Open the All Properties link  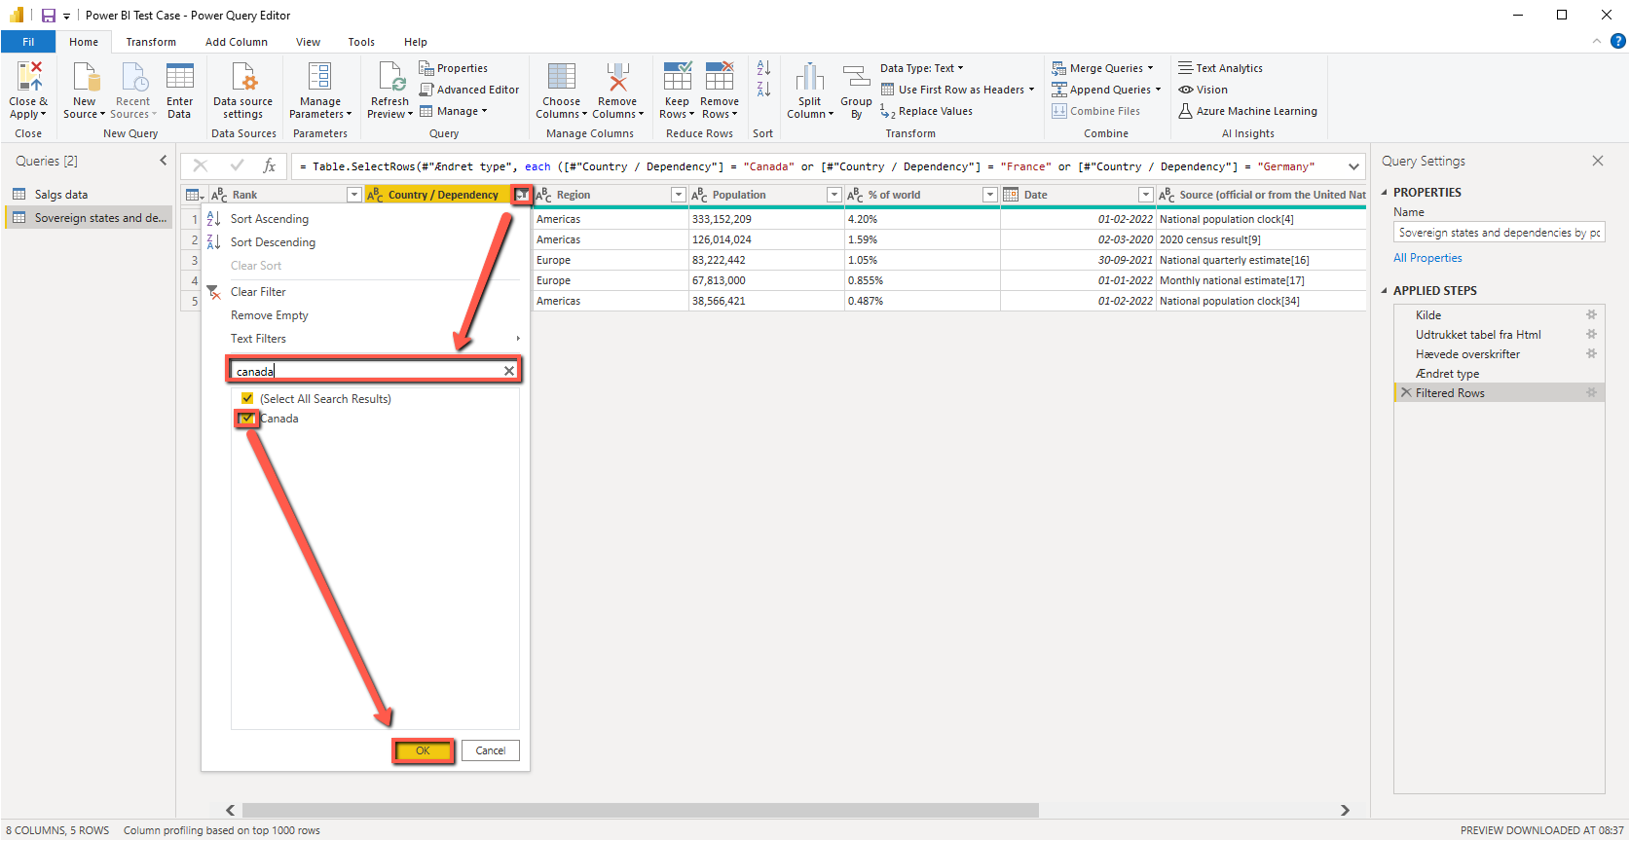coord(1427,258)
